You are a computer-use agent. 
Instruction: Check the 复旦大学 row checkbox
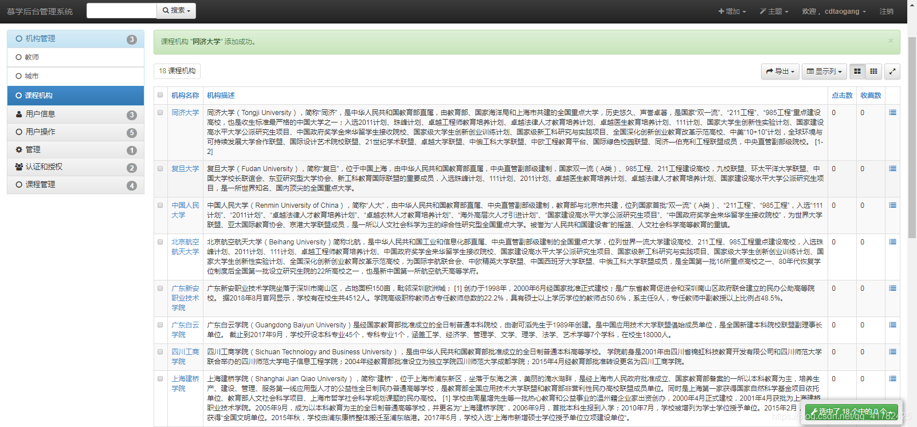[160, 169]
